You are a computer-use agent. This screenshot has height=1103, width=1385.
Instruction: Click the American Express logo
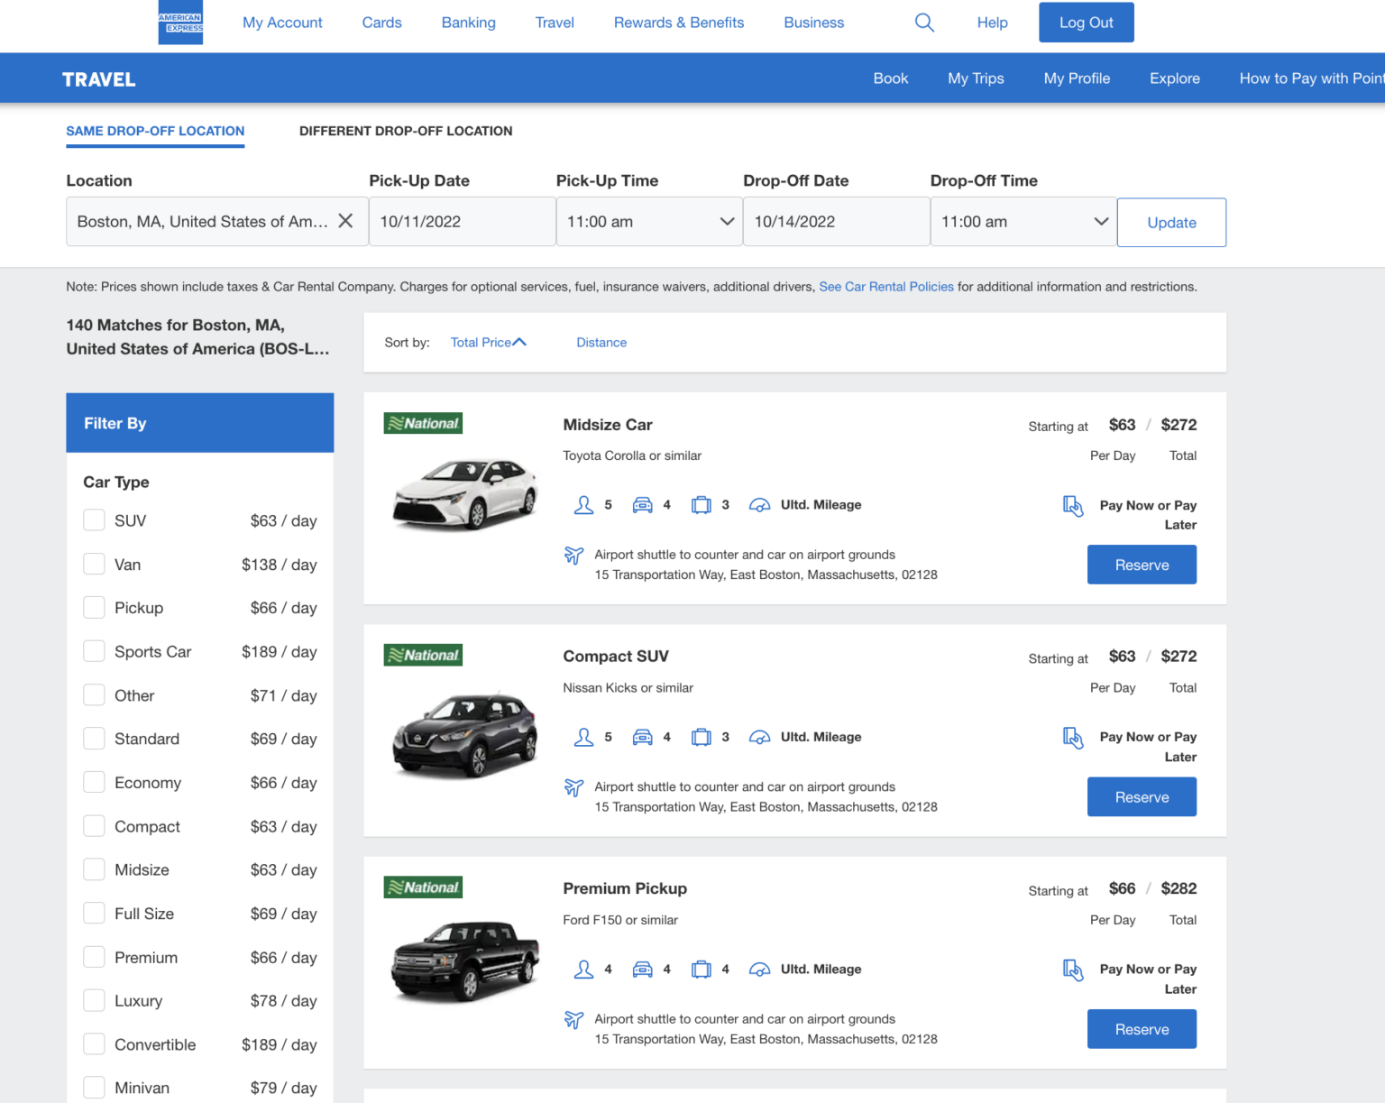pyautogui.click(x=180, y=23)
